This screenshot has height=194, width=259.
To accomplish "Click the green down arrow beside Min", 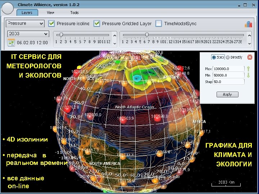I will (x=248, y=75).
